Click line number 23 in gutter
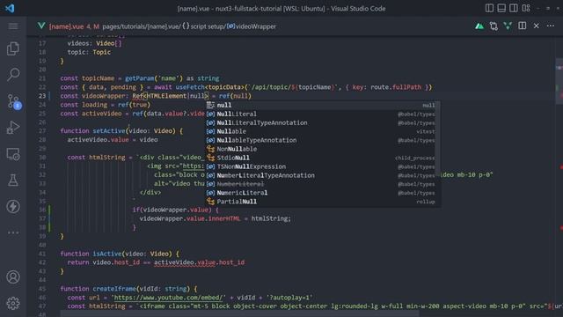 click(42, 96)
